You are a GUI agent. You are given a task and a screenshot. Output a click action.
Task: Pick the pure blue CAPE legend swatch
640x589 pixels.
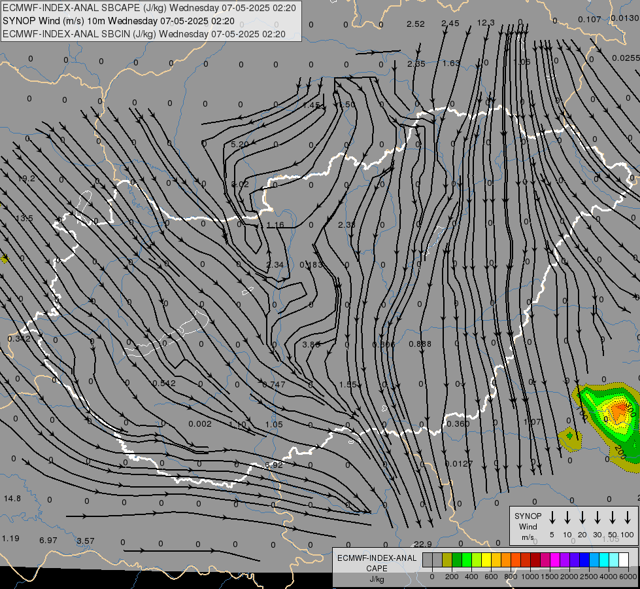click(584, 560)
